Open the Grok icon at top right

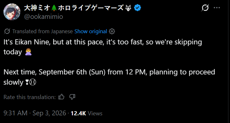pyautogui.click(x=205, y=8)
